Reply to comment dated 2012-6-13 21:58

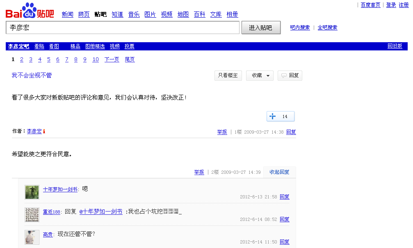(x=285, y=197)
